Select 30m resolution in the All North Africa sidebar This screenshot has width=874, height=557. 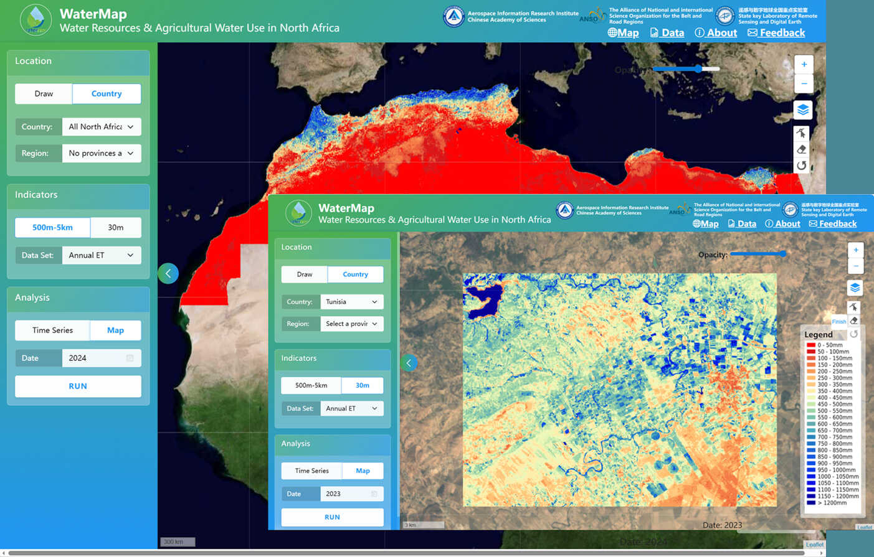(115, 228)
